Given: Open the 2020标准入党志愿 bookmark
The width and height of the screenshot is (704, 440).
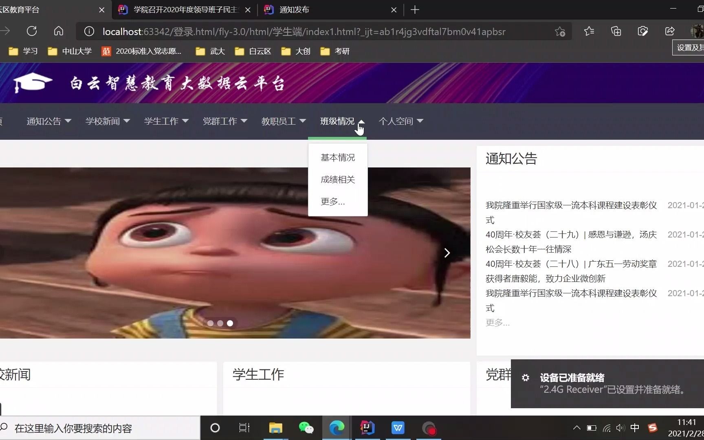Looking at the screenshot, I should click(141, 51).
